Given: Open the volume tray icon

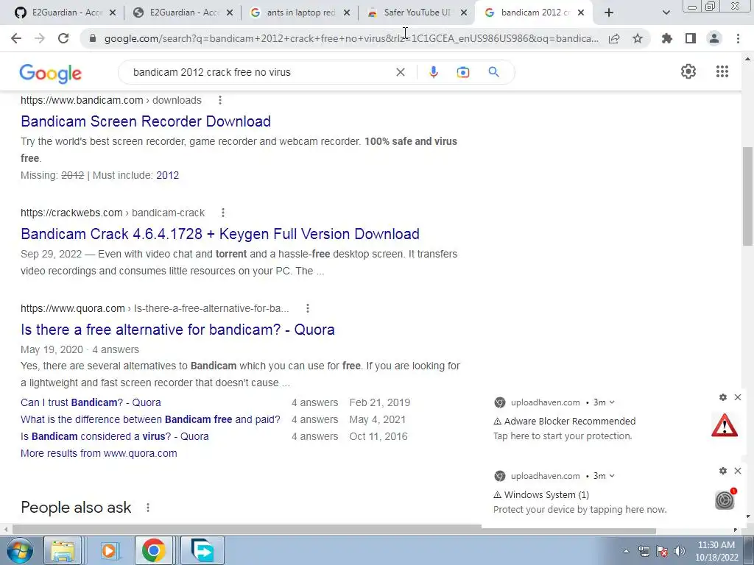Looking at the screenshot, I should 680,551.
